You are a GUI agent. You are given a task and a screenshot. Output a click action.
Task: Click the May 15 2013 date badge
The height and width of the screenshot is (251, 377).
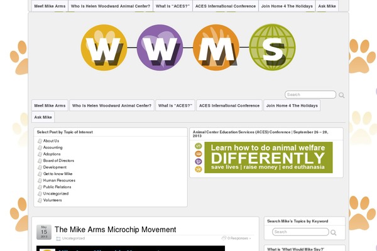pyautogui.click(x=44, y=232)
